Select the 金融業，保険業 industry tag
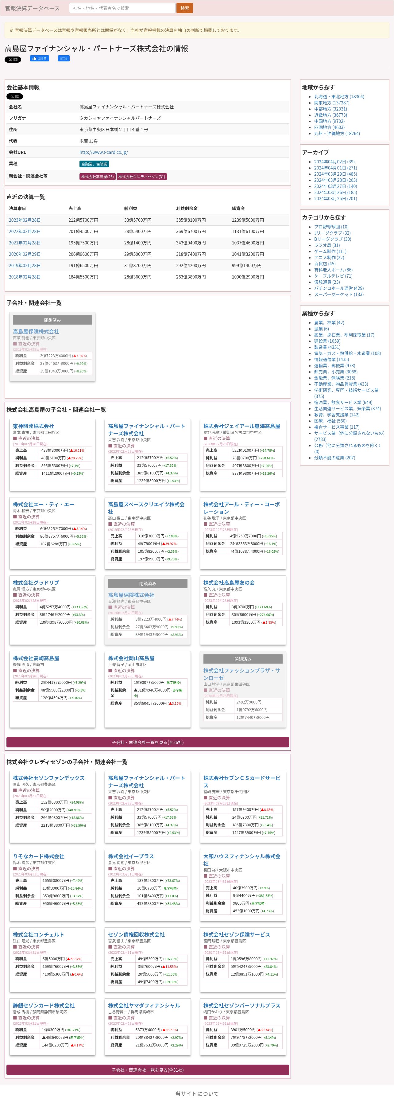 94,164
